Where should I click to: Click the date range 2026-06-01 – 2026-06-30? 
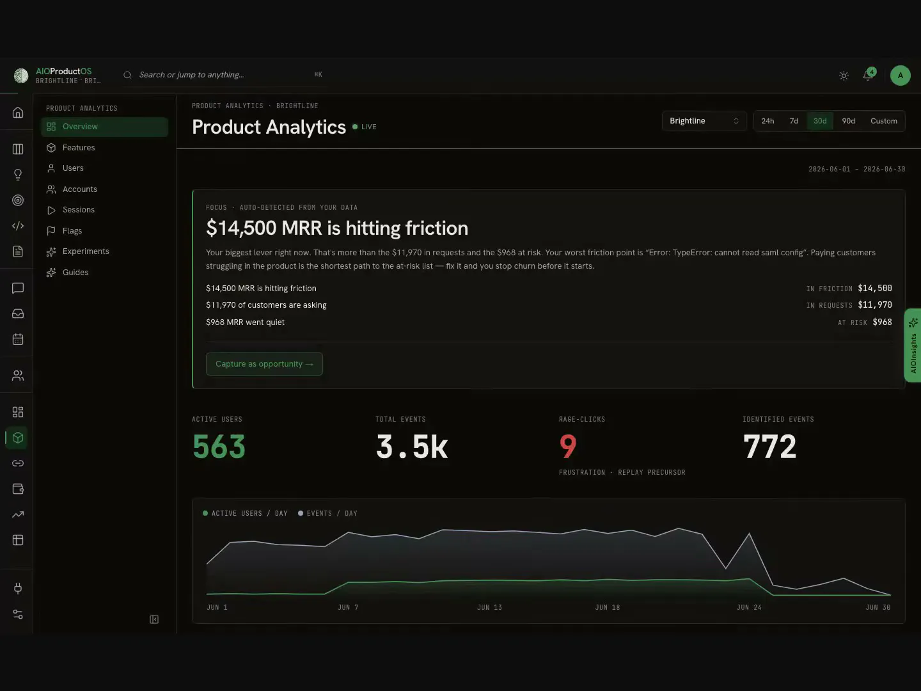(x=856, y=169)
